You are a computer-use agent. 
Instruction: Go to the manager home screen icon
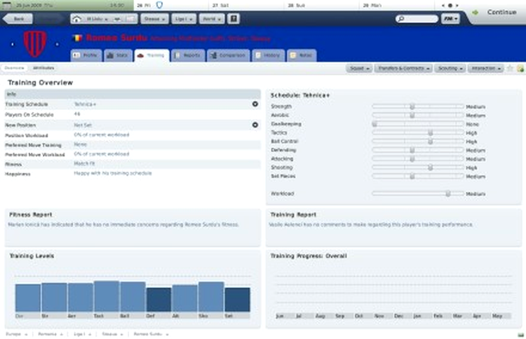point(76,19)
